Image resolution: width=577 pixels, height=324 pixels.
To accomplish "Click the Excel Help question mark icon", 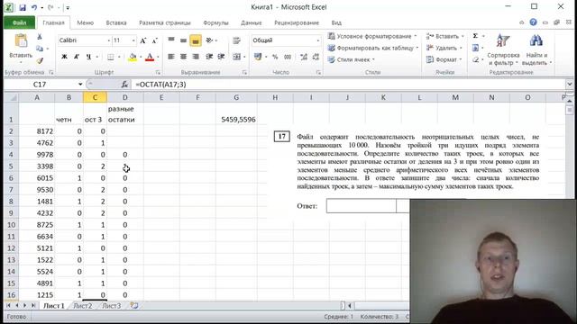I will point(533,22).
